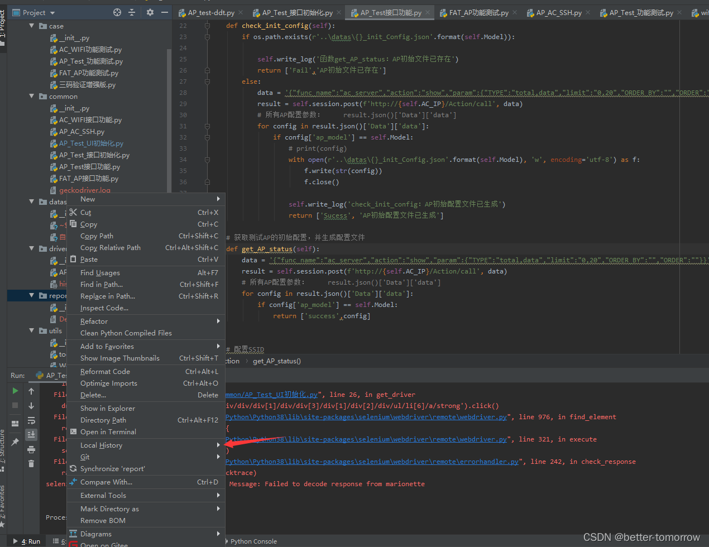This screenshot has height=547, width=709.
Task: Click the Copy icon in context menu
Action: [73, 224]
